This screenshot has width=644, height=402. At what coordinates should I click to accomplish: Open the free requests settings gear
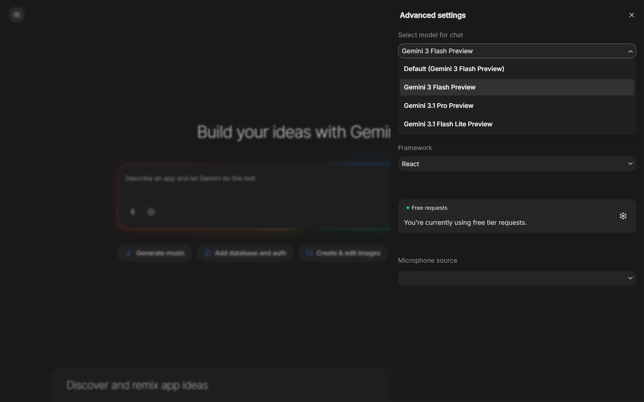click(x=623, y=216)
